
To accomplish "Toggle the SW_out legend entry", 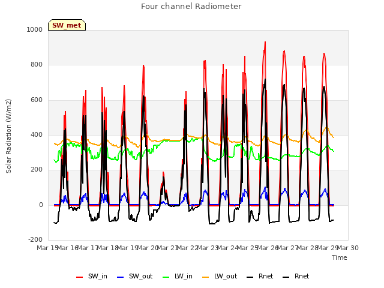I will click(x=134, y=277).
